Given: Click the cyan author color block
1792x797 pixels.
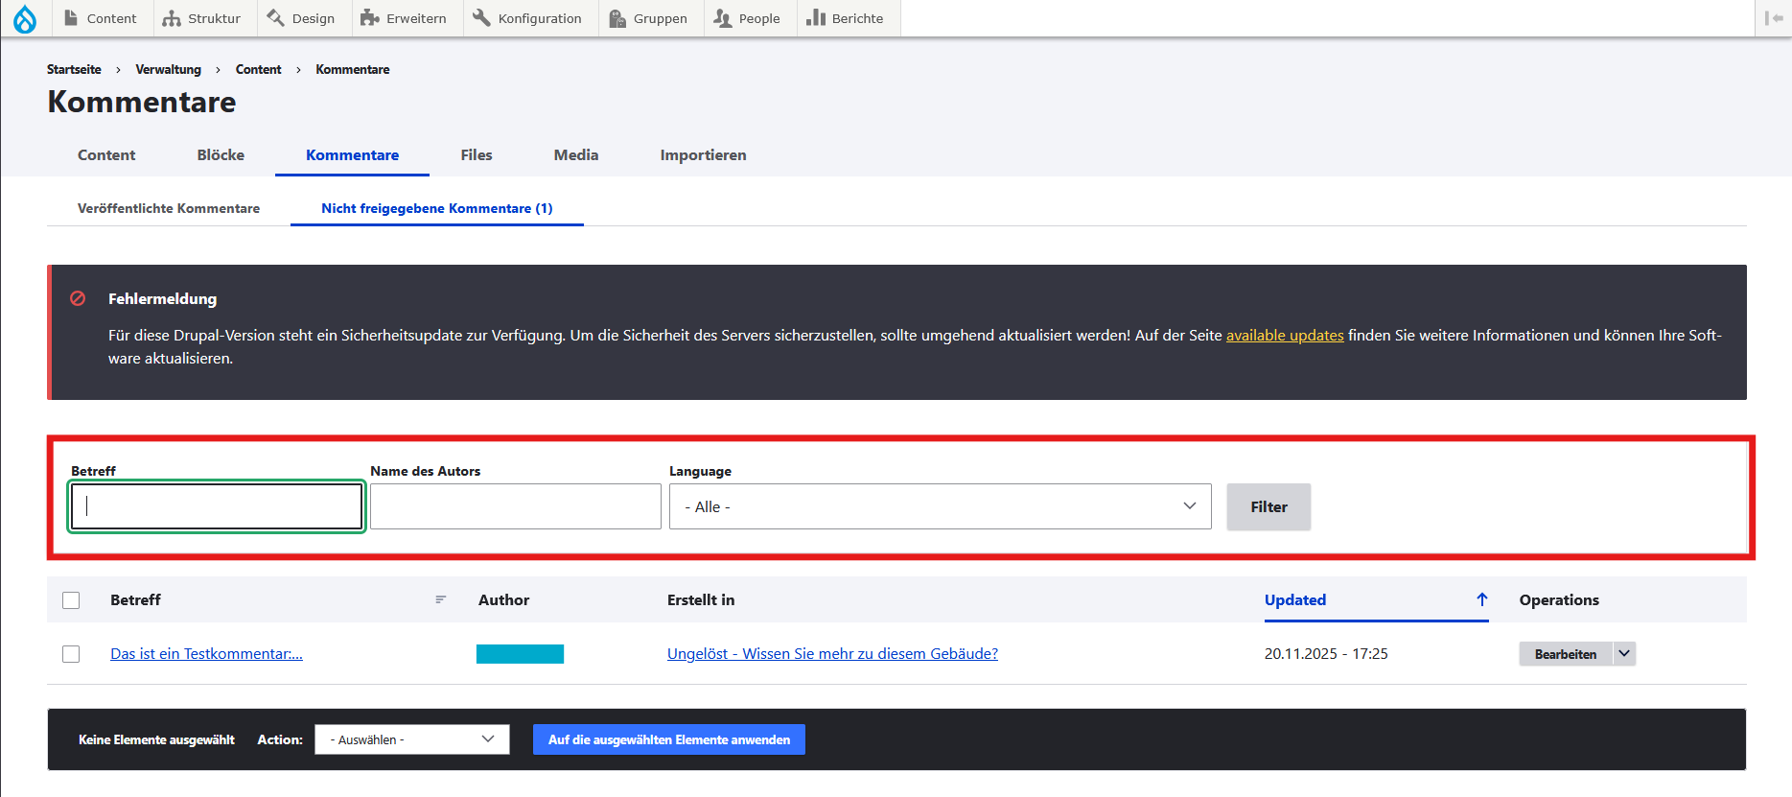Looking at the screenshot, I should tap(520, 654).
